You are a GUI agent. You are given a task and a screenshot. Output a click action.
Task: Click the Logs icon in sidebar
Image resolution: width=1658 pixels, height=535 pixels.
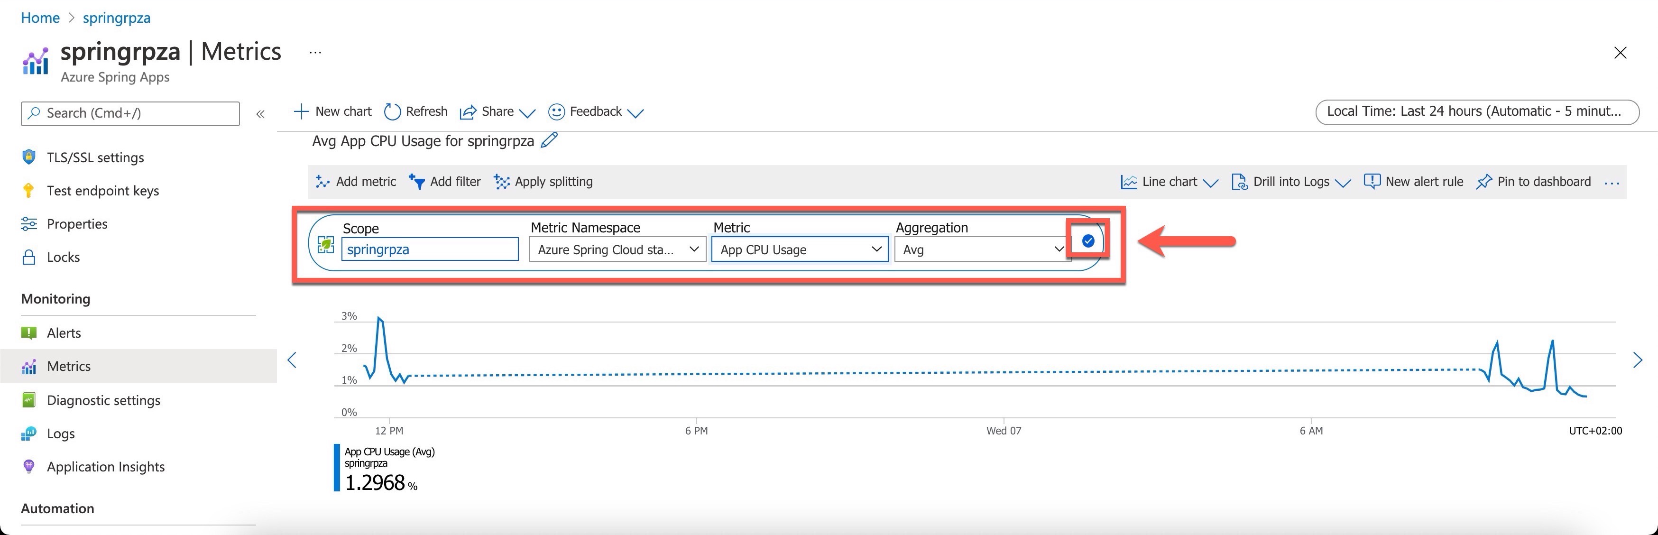pyautogui.click(x=29, y=434)
